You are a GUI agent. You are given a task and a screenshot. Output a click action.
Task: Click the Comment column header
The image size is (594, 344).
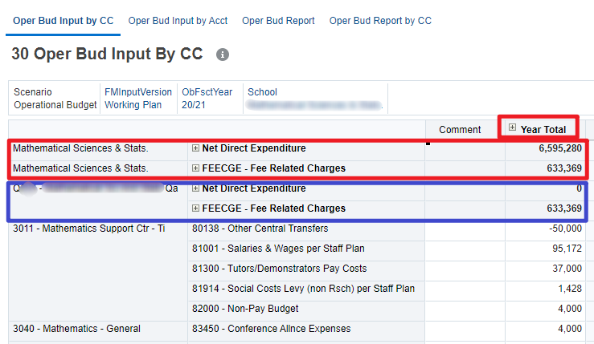(x=460, y=129)
